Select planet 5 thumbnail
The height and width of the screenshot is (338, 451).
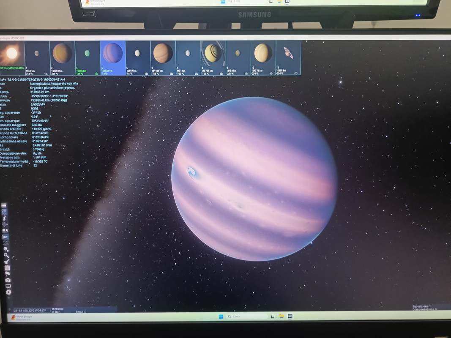(138, 58)
